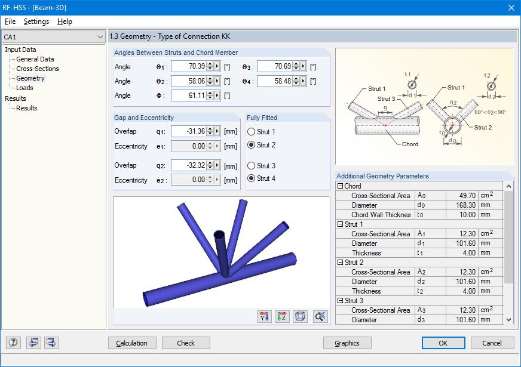Screen dimensions: 521x367
Task: Reset the zoom using magnifier icon
Action: point(320,316)
